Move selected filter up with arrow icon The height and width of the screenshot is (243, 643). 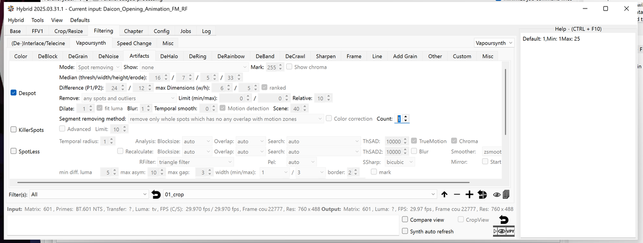coord(444,194)
